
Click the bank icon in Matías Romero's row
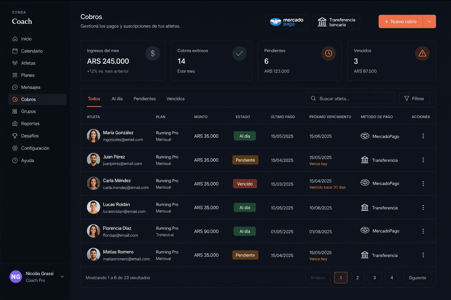[x=365, y=255]
